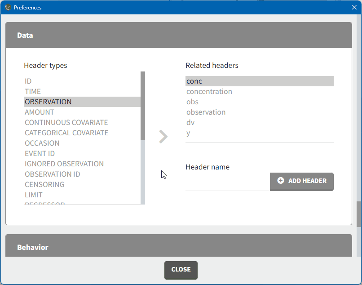362x285 pixels.
Task: Choose EVENT ID header type
Action: click(x=40, y=154)
